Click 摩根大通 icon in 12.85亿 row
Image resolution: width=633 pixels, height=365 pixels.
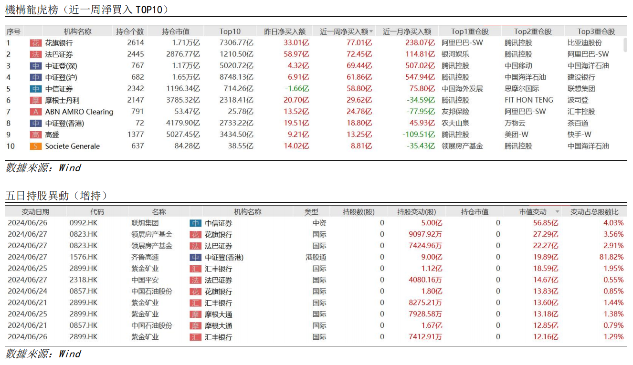(196, 326)
